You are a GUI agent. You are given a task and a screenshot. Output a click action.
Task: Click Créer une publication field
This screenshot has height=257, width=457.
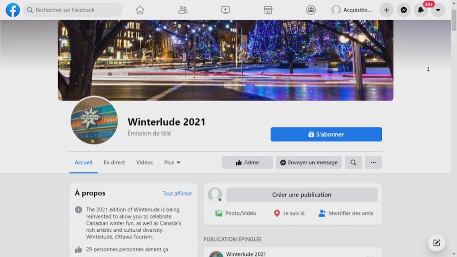302,195
